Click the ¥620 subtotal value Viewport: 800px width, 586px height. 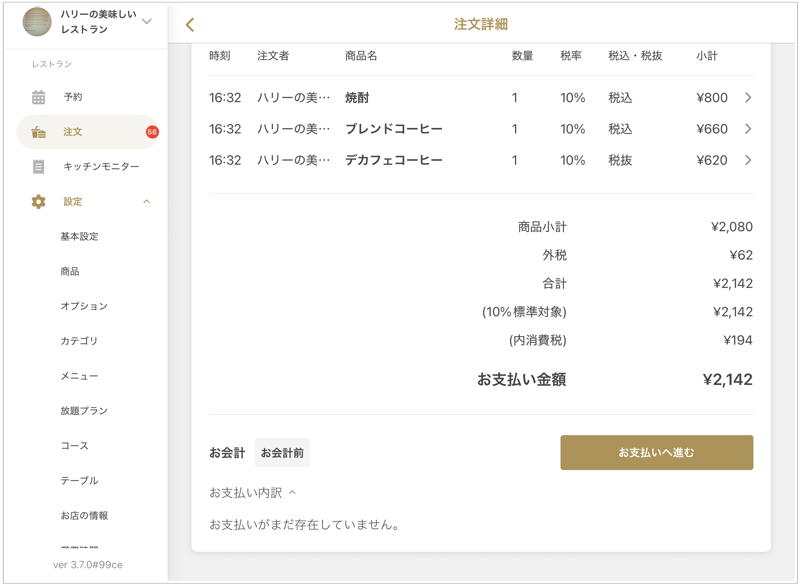coord(712,160)
